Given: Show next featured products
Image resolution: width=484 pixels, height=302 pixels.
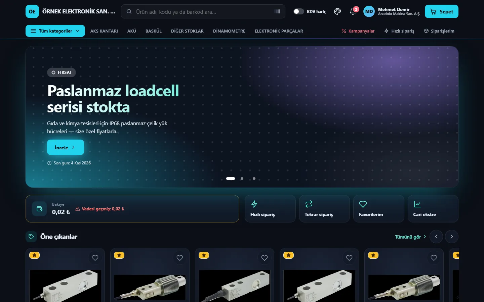Looking at the screenshot, I should [x=452, y=237].
